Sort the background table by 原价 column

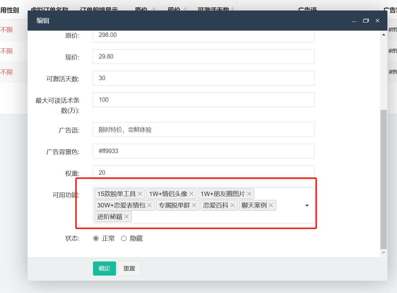point(154,9)
